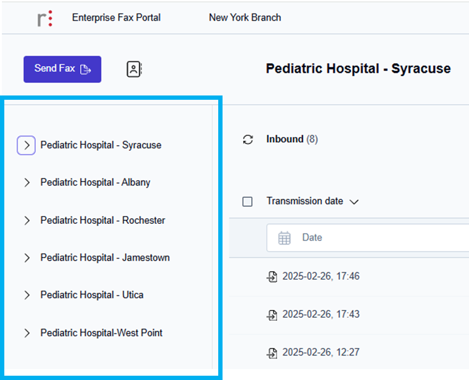The width and height of the screenshot is (469, 380).
Task: Click the red-dotted "r" portal logo
Action: point(45,18)
